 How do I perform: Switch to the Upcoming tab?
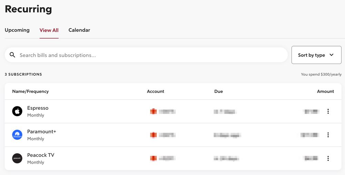click(x=17, y=30)
